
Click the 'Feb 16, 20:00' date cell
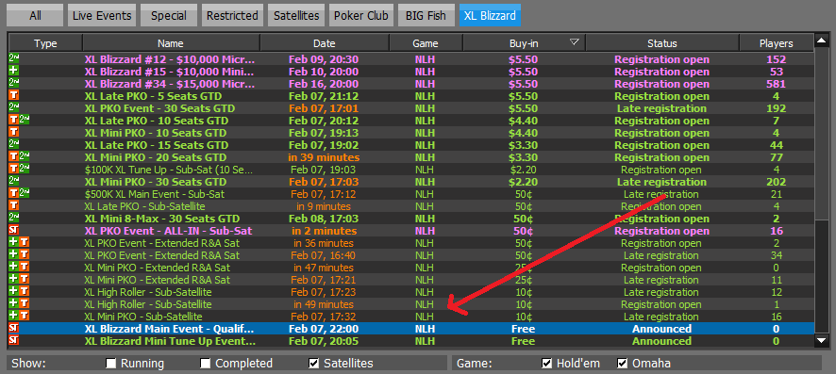point(324,84)
